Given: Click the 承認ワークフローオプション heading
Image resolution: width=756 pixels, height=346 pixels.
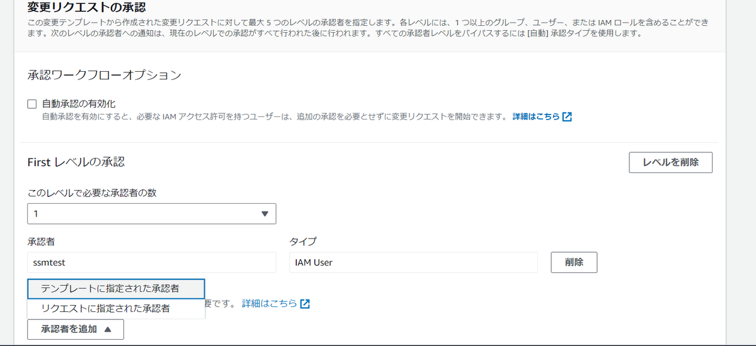Looking at the screenshot, I should point(105,75).
